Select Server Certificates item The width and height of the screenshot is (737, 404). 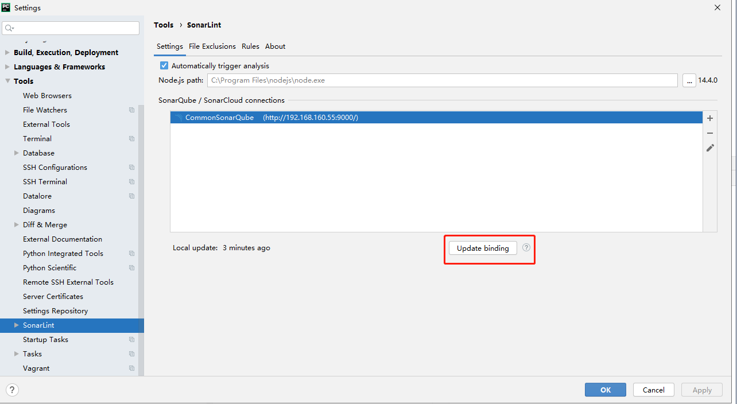tap(53, 297)
